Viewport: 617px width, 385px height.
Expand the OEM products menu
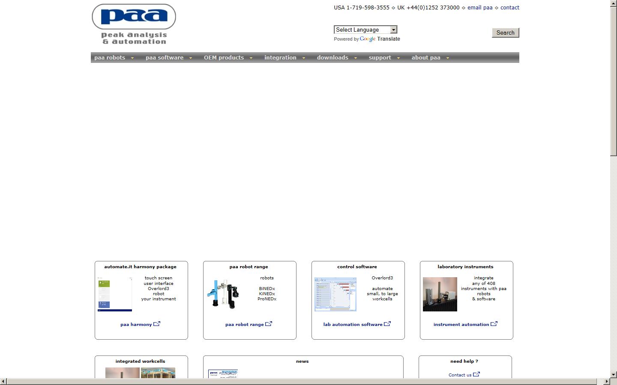pos(228,58)
